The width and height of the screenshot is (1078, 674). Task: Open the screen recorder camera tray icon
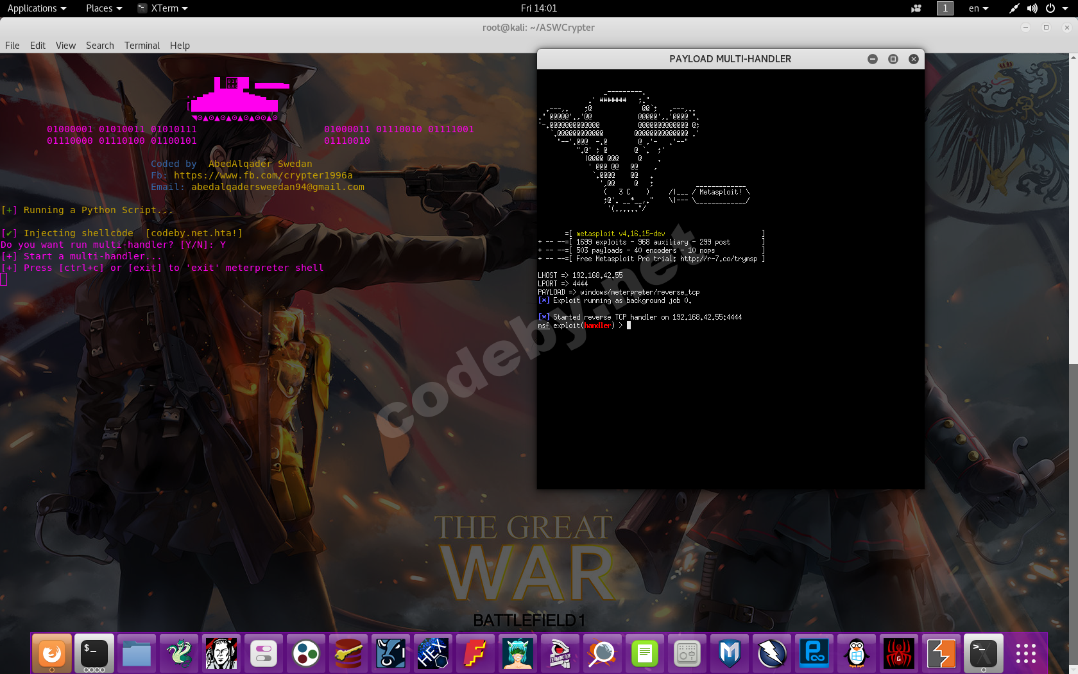[916, 8]
